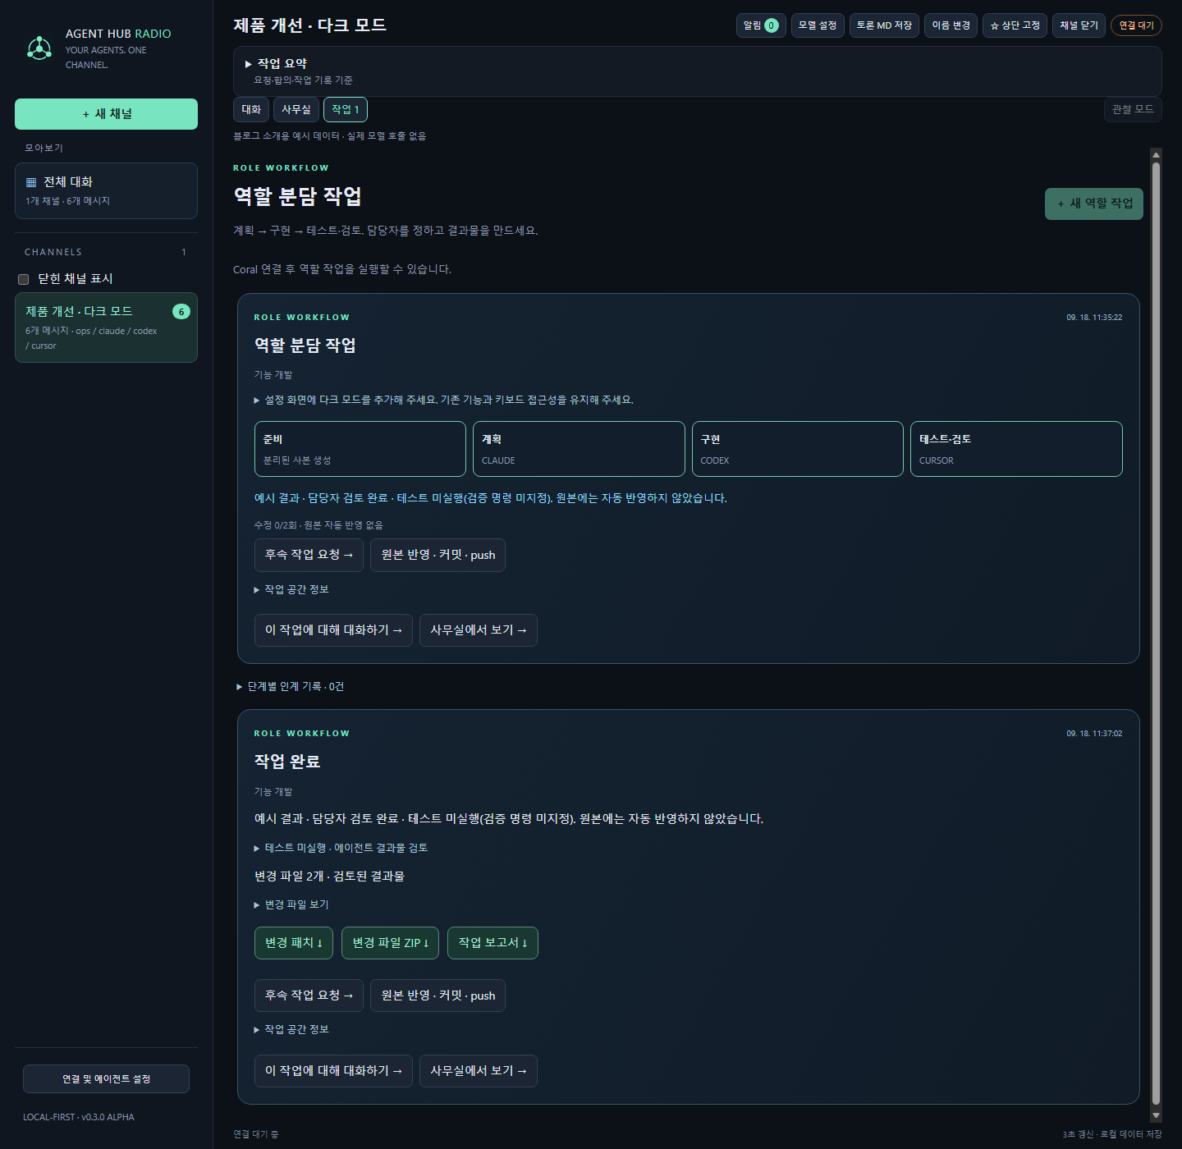Expand 단계별 인계 기록 · 0건
Screen dimensions: 1182x1149
pyautogui.click(x=291, y=686)
